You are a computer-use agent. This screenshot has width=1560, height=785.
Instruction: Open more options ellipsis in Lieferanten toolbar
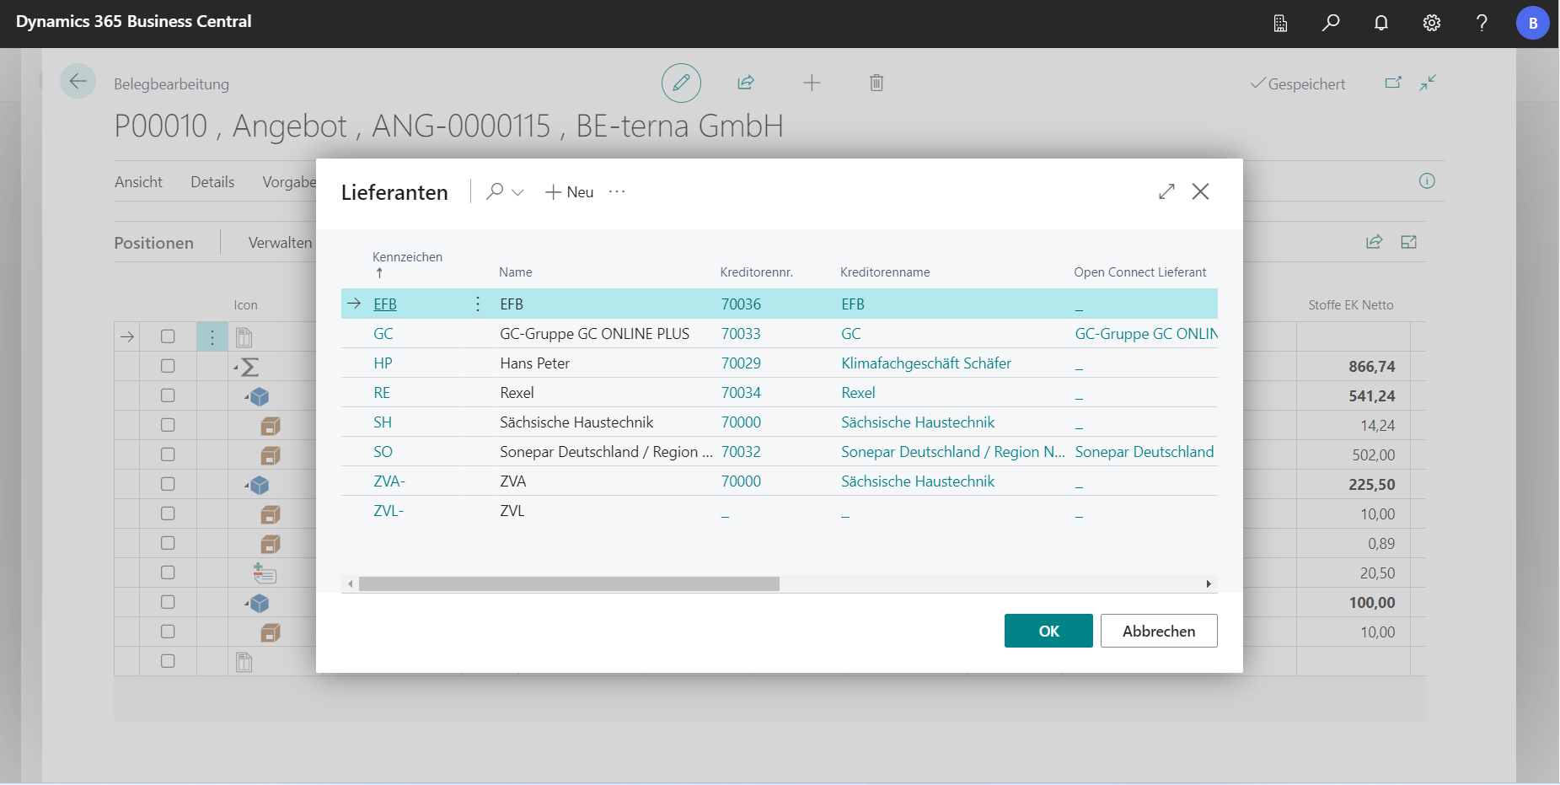617,192
